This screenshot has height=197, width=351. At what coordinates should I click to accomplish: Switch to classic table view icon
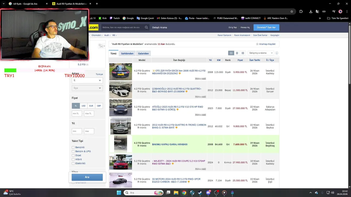pos(231,53)
